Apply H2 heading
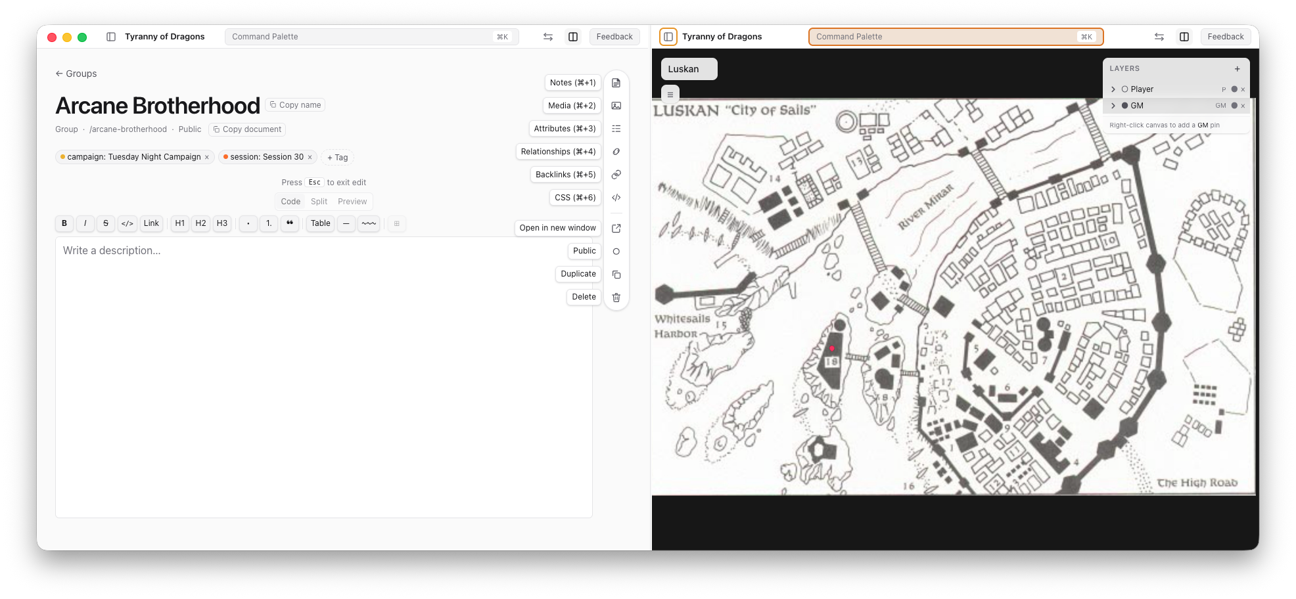Screen dimensions: 1296x599 pyautogui.click(x=201, y=223)
